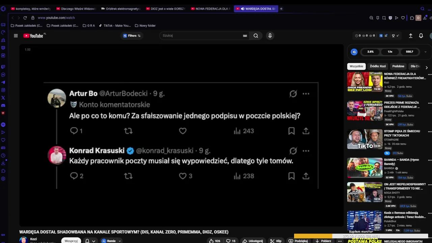Screen dimensions: 432x243
Task: Open the YouTube hamburger guide menu
Action: [x=16, y=36]
